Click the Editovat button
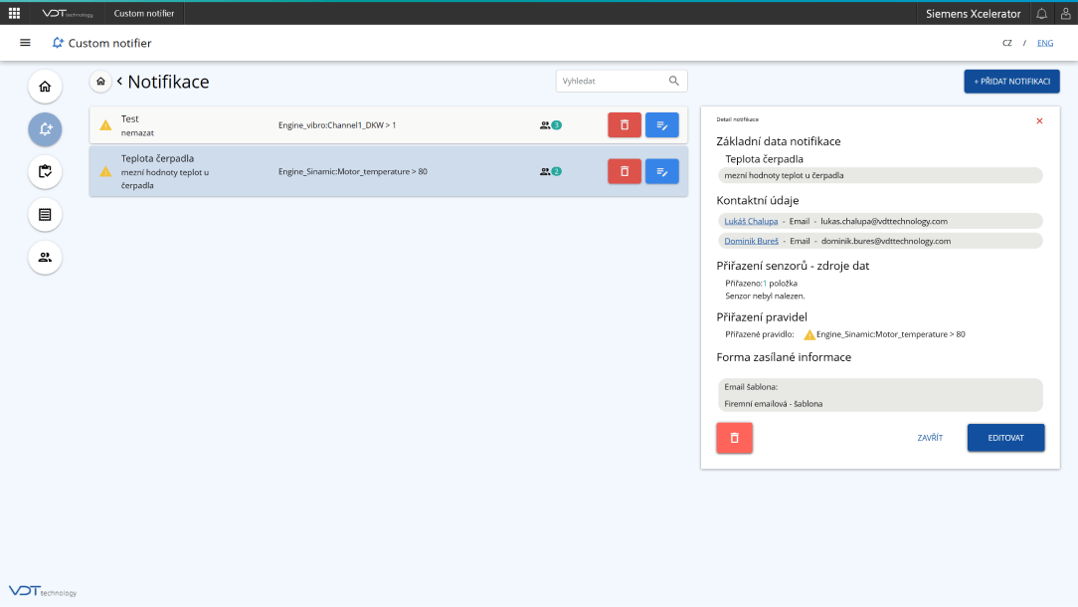 pos(1005,438)
